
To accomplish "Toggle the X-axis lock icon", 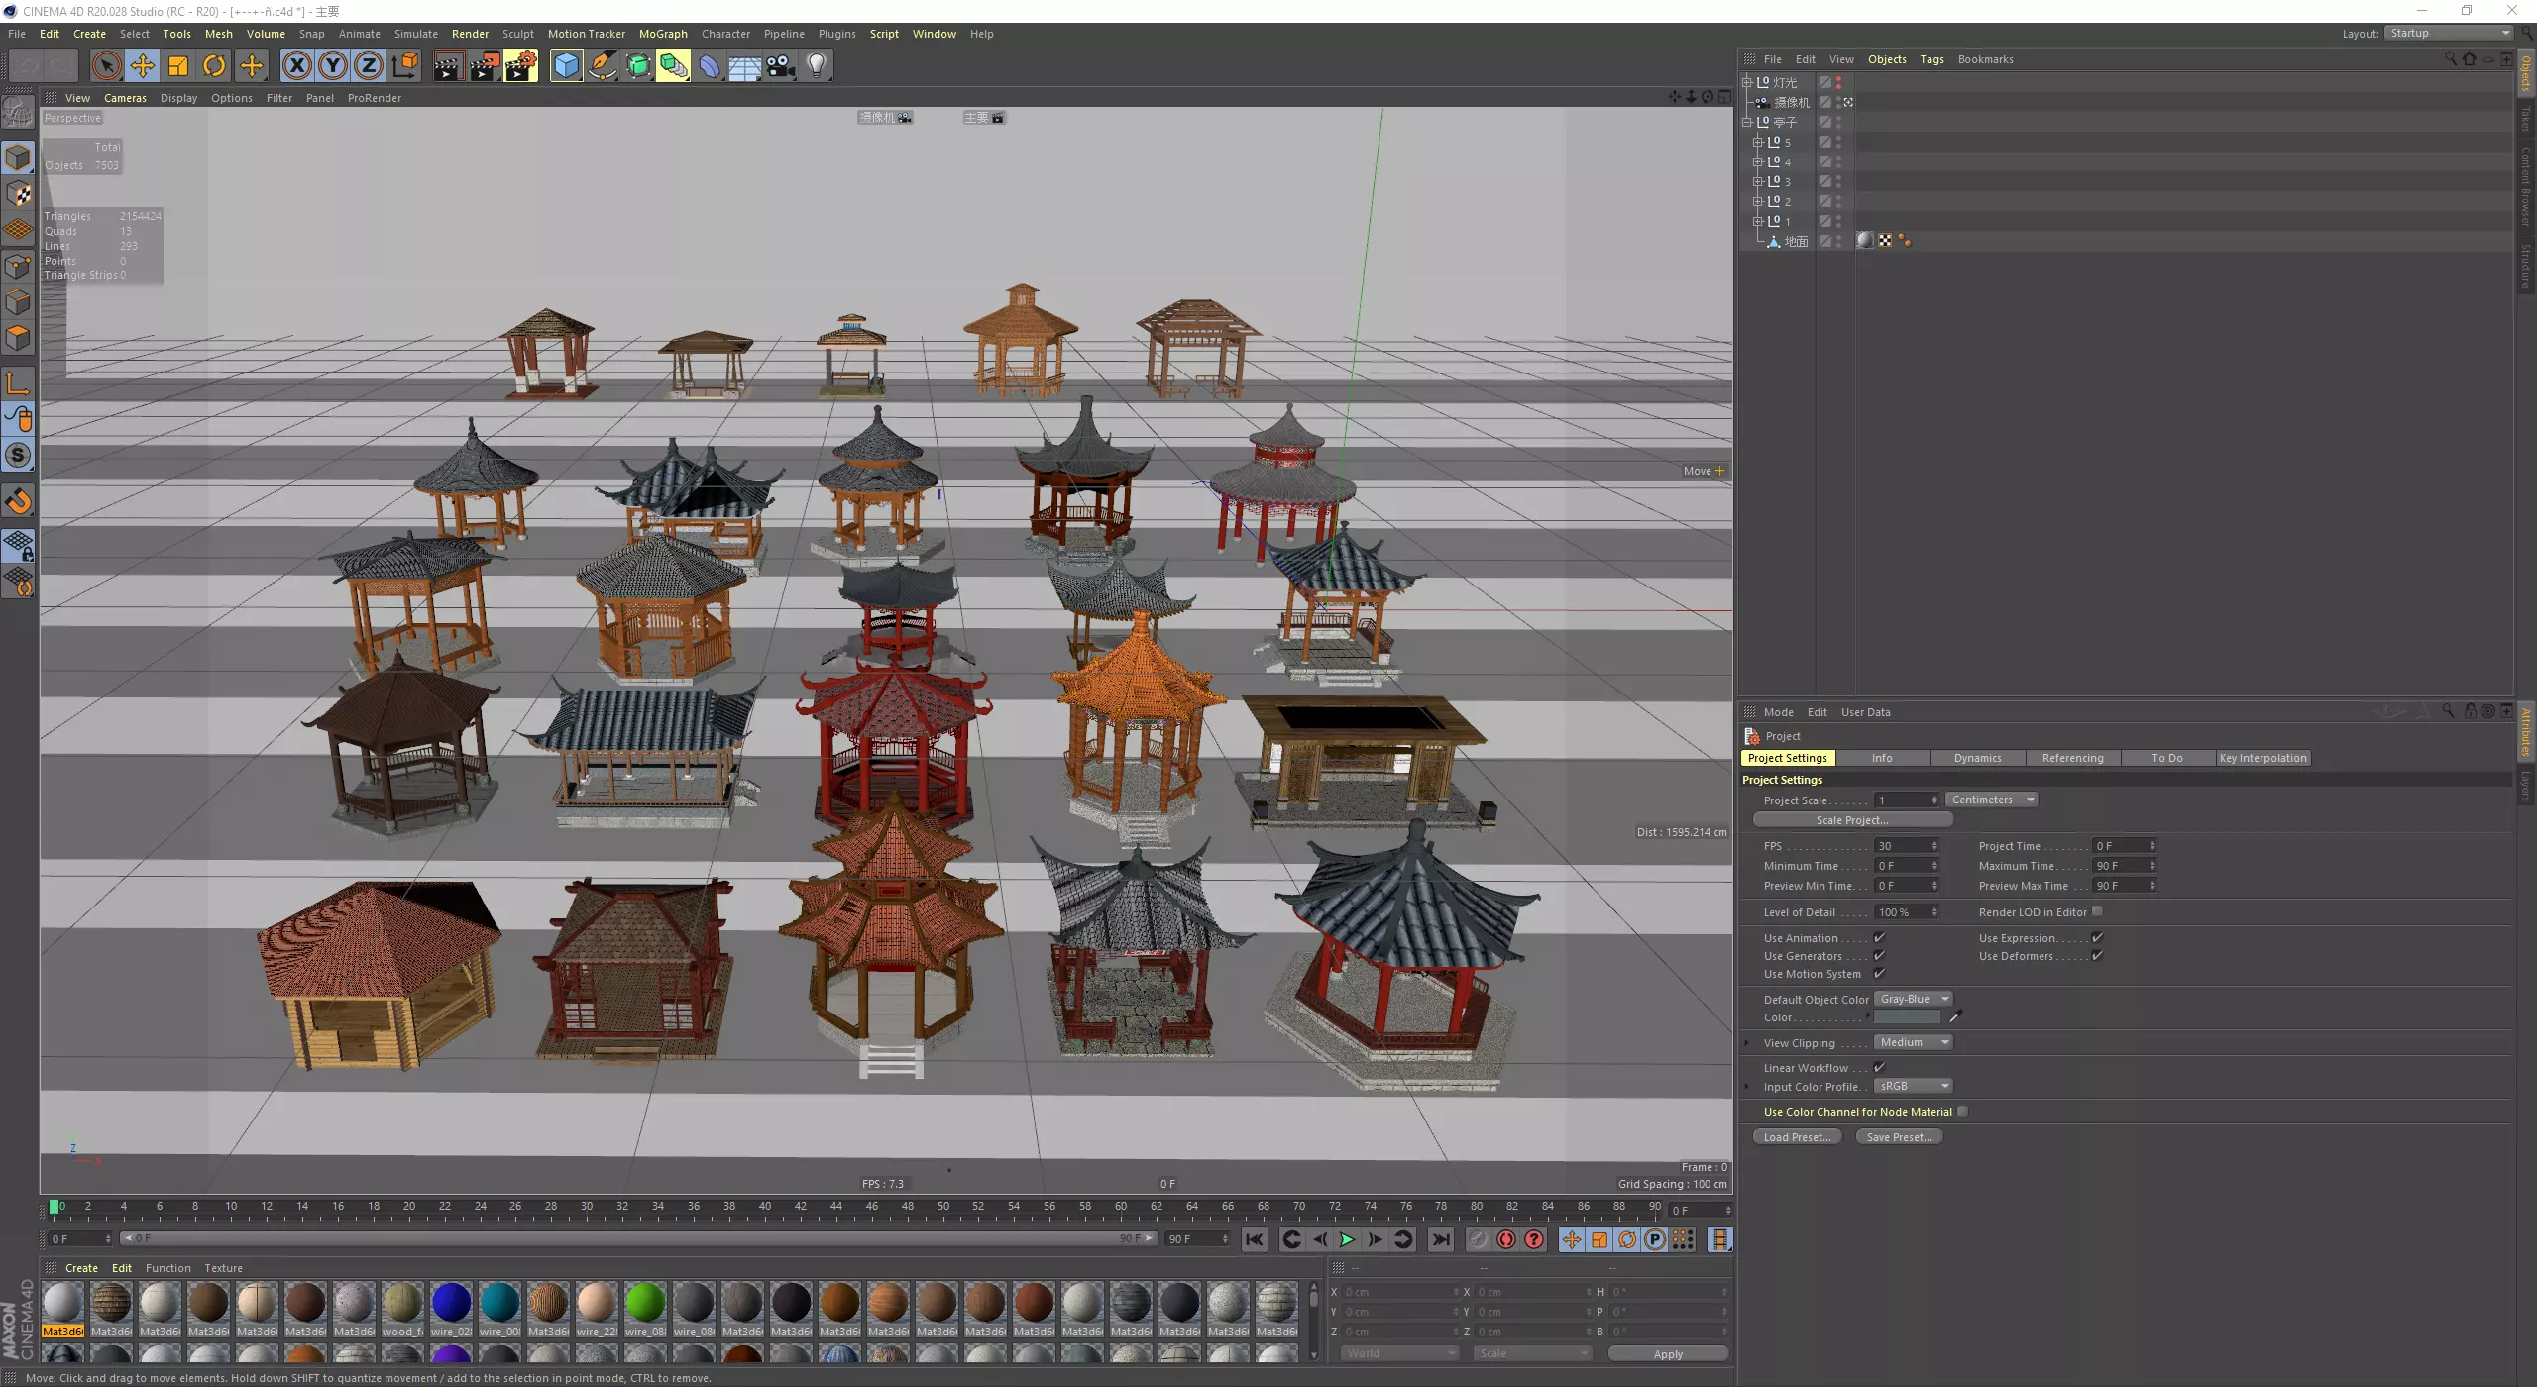I will [x=296, y=66].
